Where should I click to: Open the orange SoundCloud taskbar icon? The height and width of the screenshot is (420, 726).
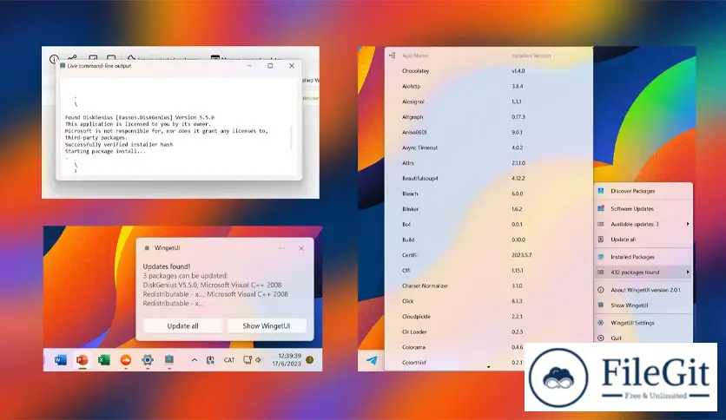click(x=125, y=360)
